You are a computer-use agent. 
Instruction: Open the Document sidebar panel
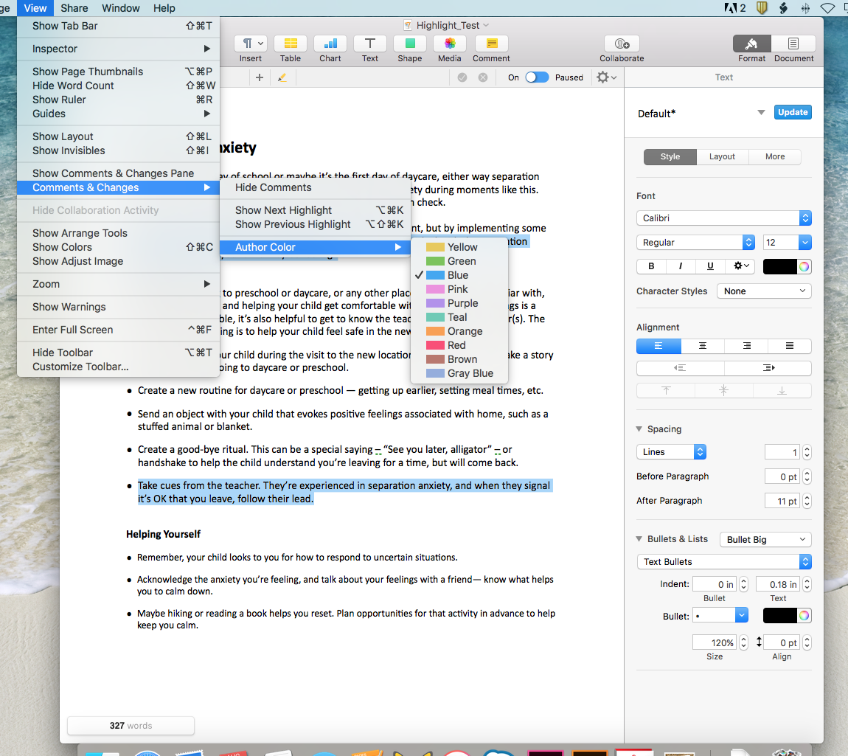click(793, 45)
